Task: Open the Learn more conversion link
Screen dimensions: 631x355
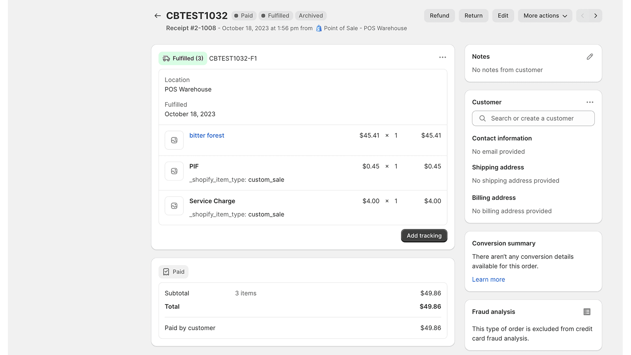Action: tap(488, 280)
